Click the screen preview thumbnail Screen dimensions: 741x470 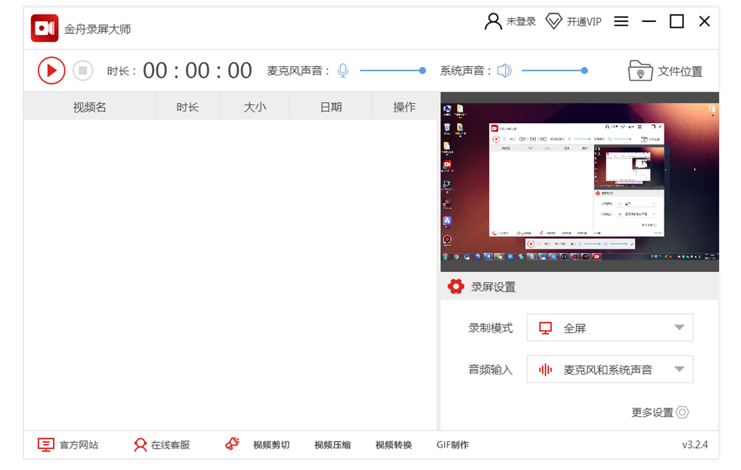(x=580, y=182)
